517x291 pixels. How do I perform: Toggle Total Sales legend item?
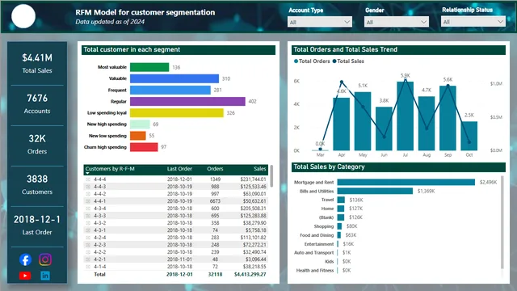pyautogui.click(x=348, y=61)
